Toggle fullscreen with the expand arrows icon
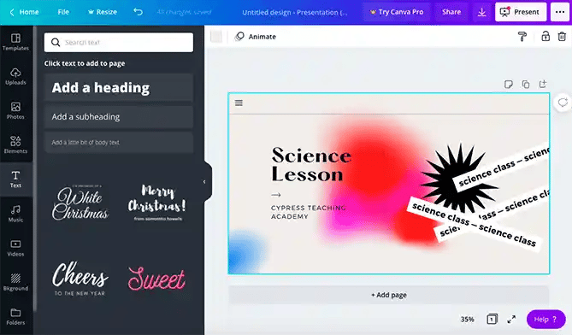Image resolution: width=572 pixels, height=335 pixels. click(x=511, y=320)
